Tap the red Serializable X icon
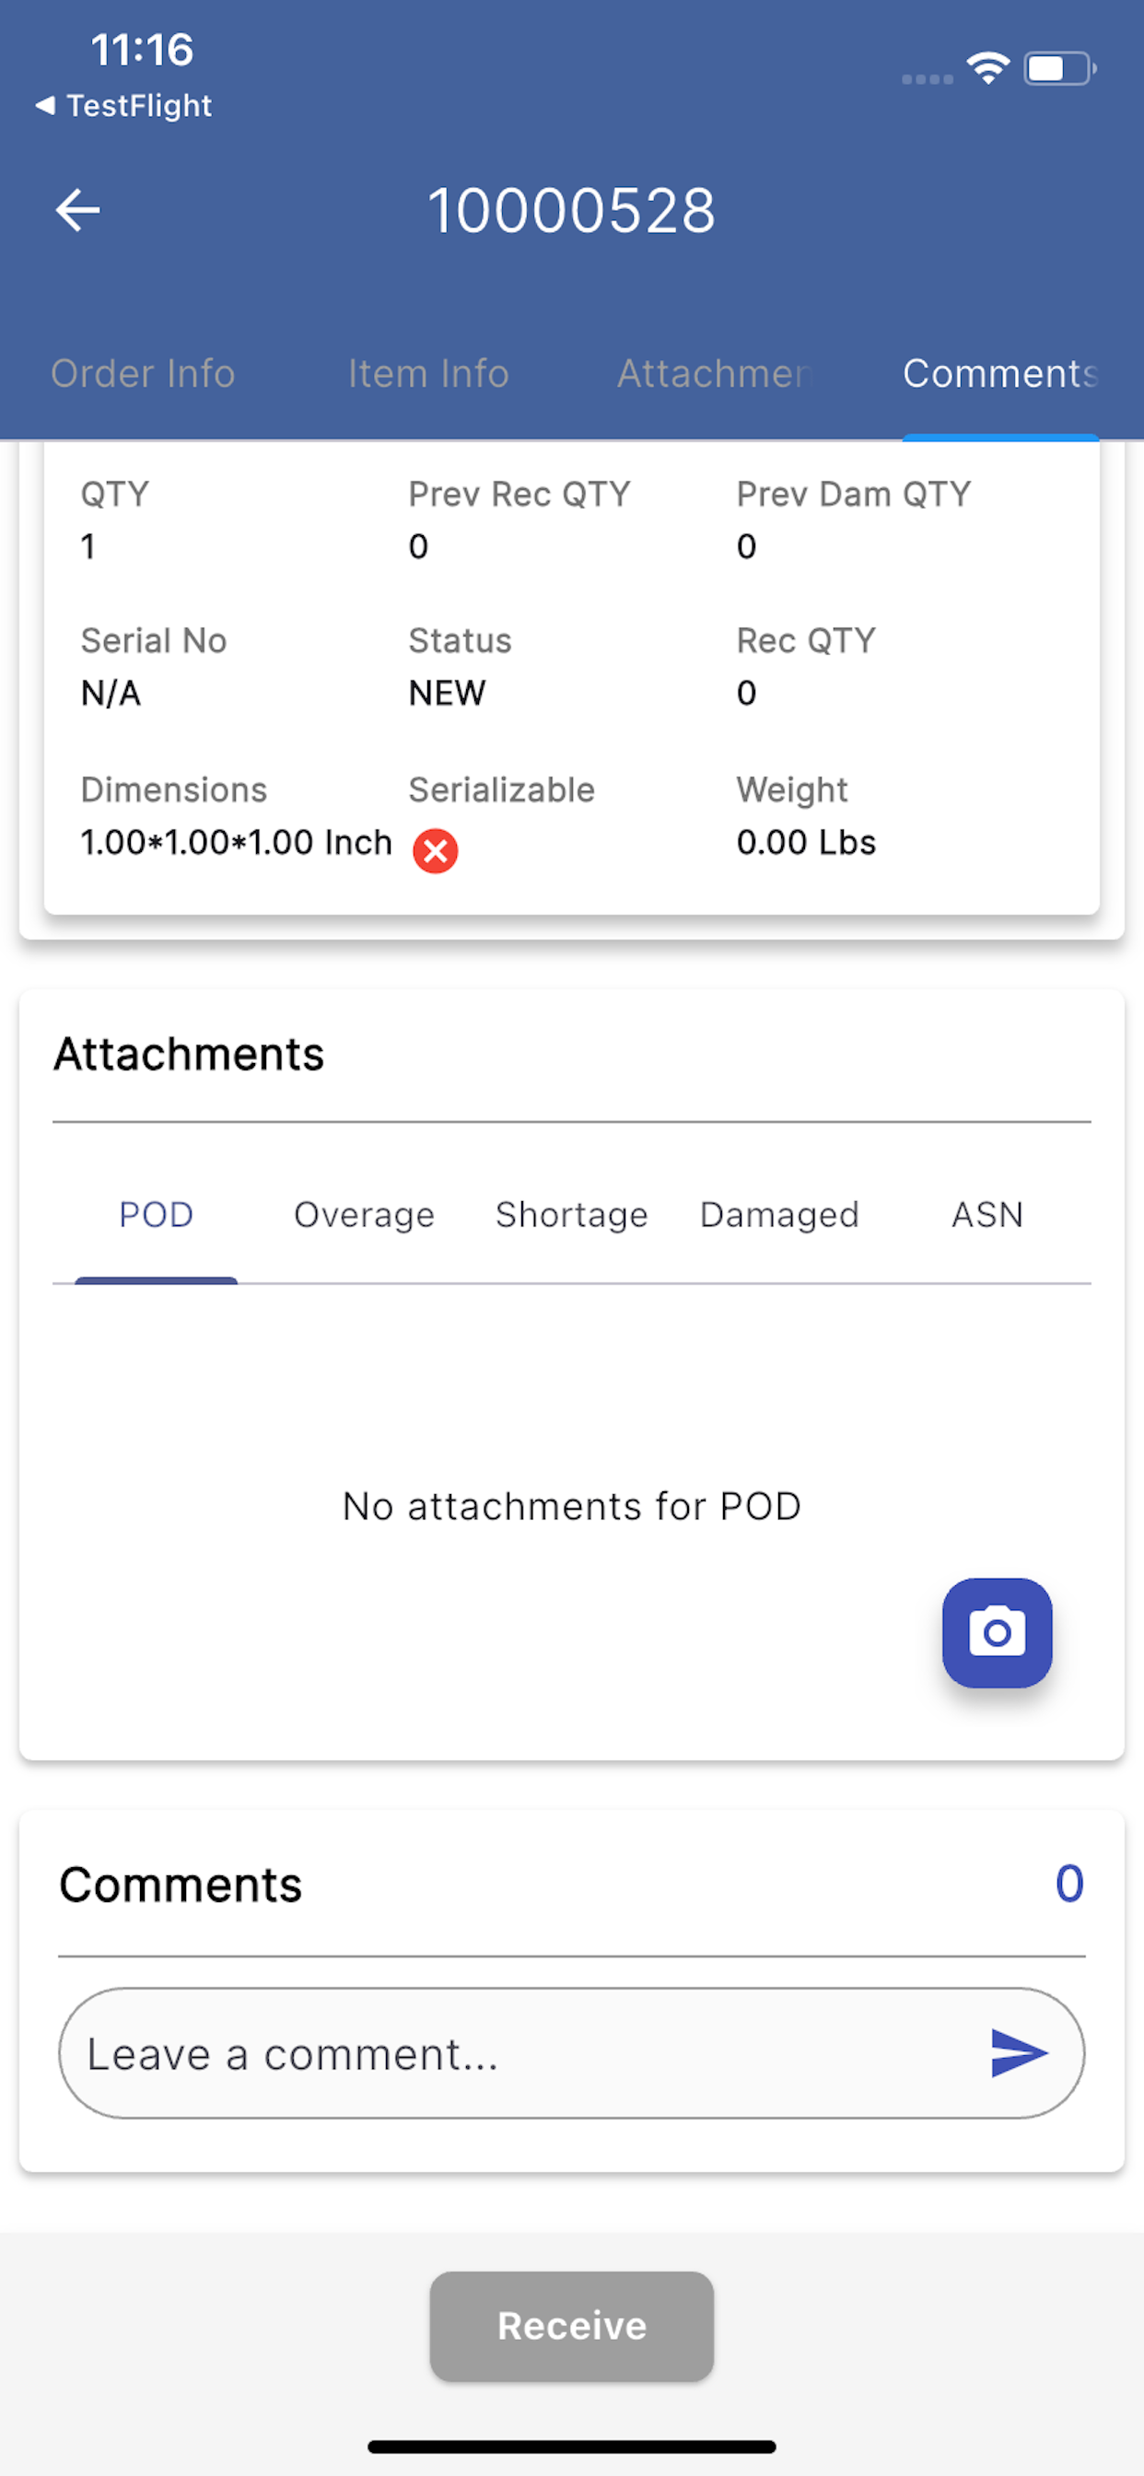The width and height of the screenshot is (1144, 2476). (x=435, y=850)
